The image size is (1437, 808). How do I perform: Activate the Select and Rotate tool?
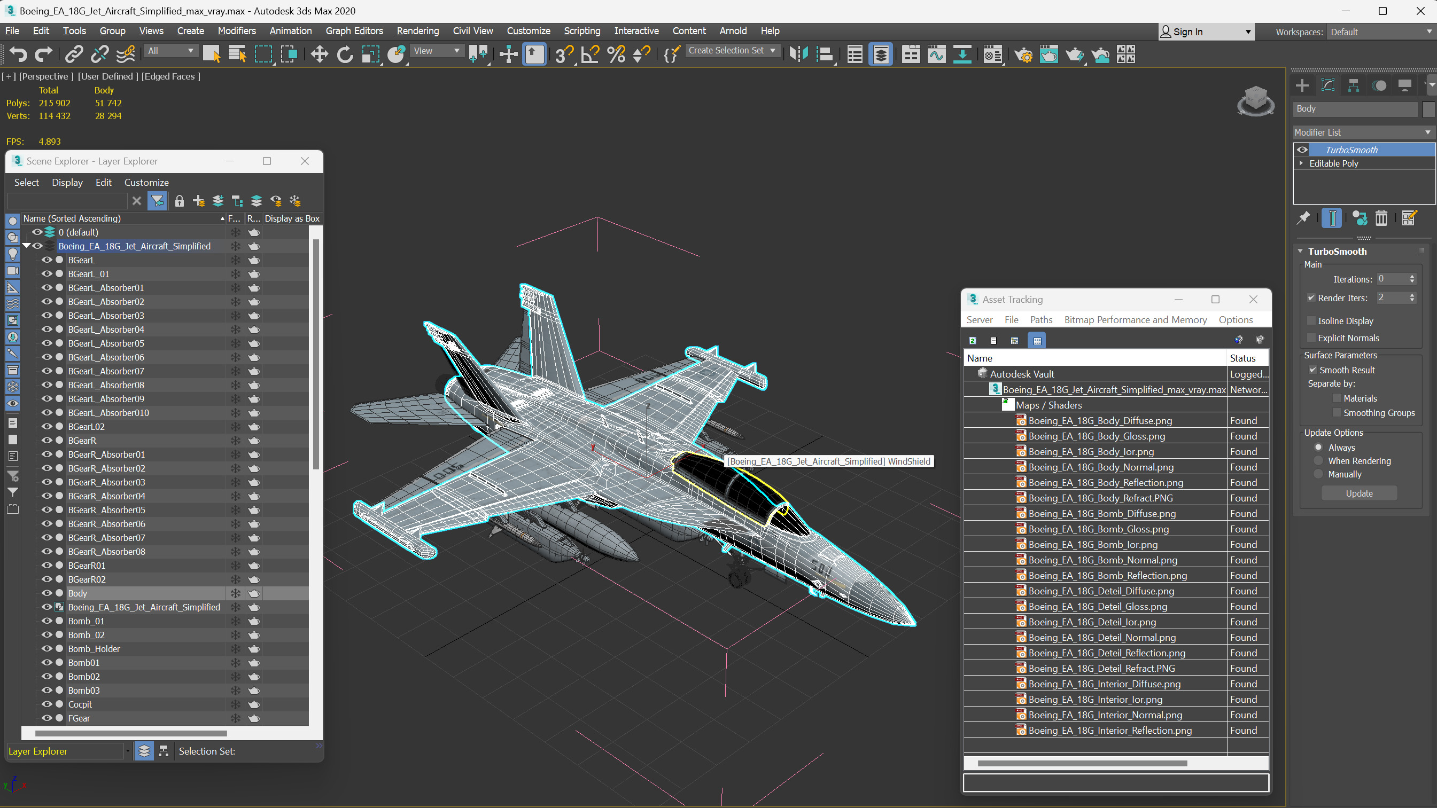[x=345, y=54]
